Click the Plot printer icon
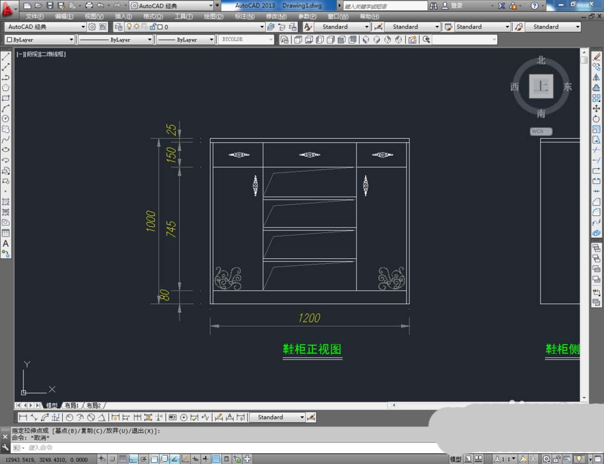 (89, 5)
